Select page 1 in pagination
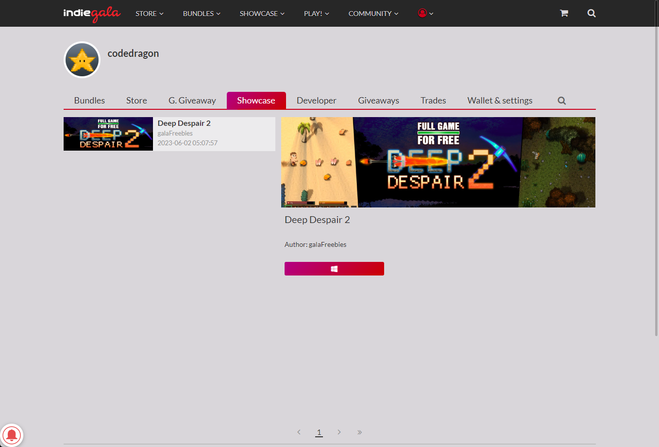This screenshot has width=659, height=447. pyautogui.click(x=319, y=432)
